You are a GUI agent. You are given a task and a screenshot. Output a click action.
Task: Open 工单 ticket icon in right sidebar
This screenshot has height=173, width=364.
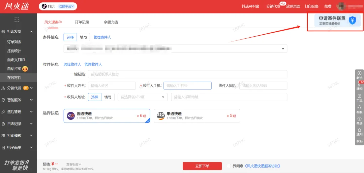pos(359,96)
